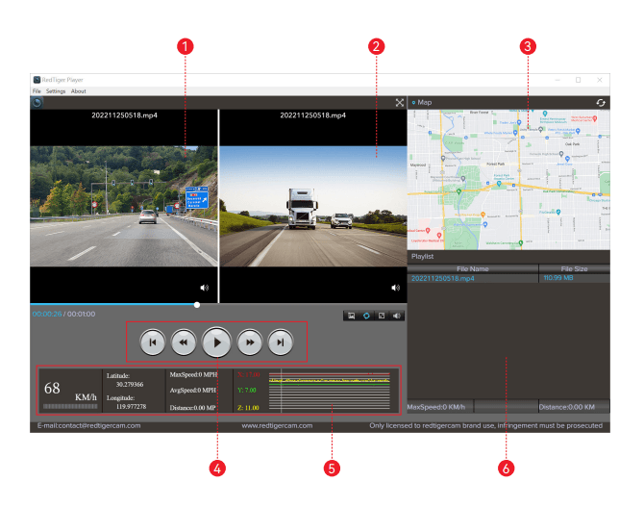644x507 pixels.
Task: Click the www.redtigercam.com link
Action: pos(277,425)
